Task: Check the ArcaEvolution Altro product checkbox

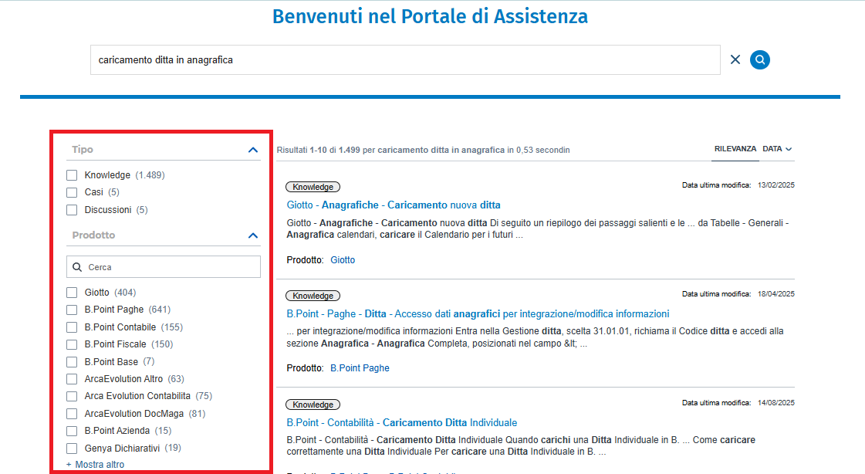Action: point(72,379)
